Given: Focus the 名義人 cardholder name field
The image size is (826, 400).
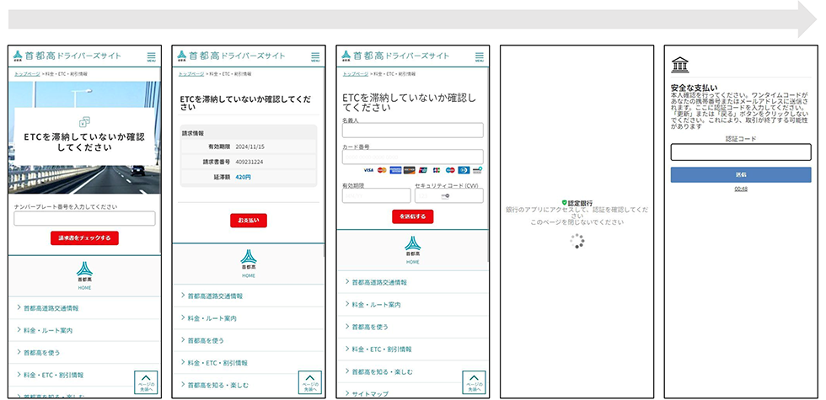Looking at the screenshot, I should (413, 130).
